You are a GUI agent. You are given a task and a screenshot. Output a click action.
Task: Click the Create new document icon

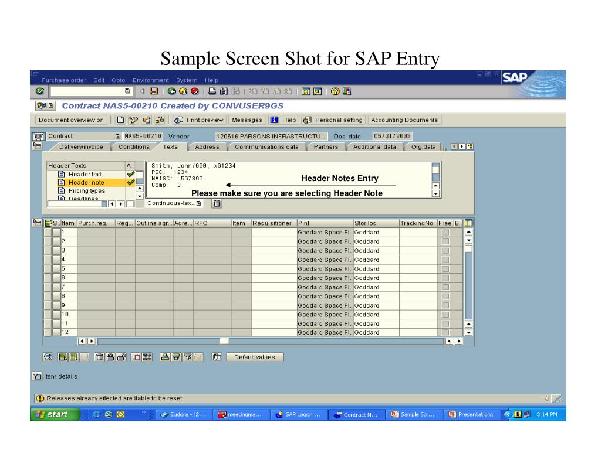[x=120, y=120]
